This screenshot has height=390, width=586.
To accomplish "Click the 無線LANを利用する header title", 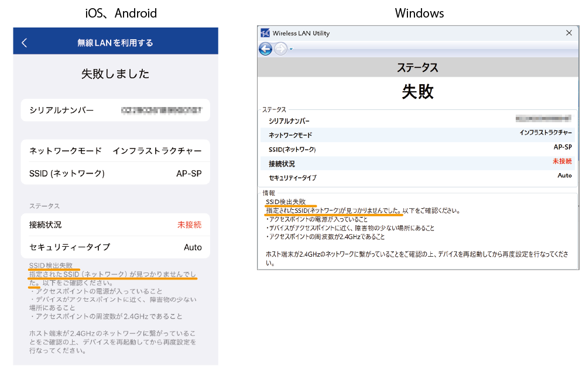I will tap(115, 43).
